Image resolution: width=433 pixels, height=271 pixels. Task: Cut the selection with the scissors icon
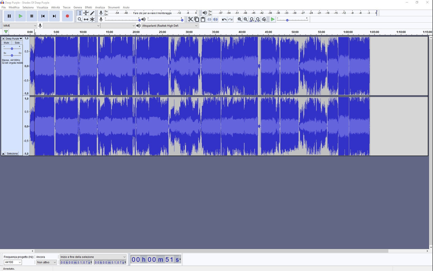190,19
